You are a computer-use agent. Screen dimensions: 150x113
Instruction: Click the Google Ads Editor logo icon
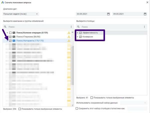pyautogui.click(x=2, y=2)
